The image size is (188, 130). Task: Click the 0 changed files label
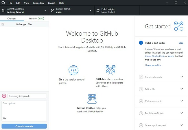24,24
